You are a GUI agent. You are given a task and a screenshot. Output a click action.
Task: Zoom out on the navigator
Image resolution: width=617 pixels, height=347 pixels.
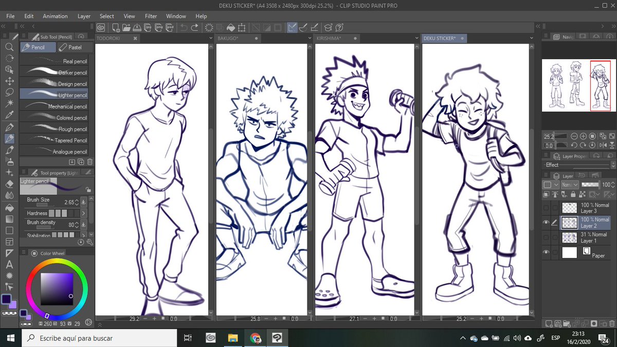575,136
